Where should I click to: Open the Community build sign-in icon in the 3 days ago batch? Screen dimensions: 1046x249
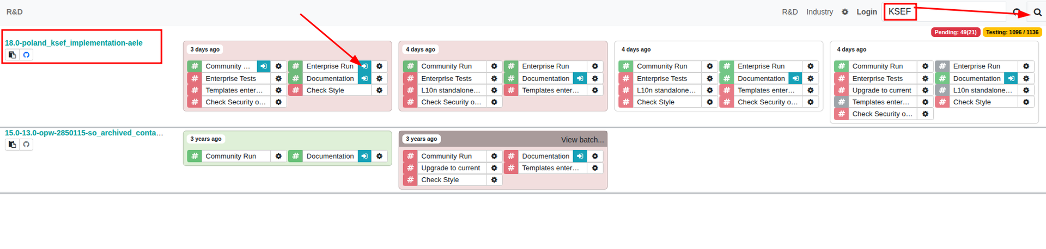pos(264,66)
